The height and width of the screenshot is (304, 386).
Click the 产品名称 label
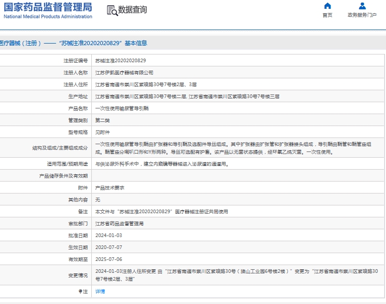point(78,108)
